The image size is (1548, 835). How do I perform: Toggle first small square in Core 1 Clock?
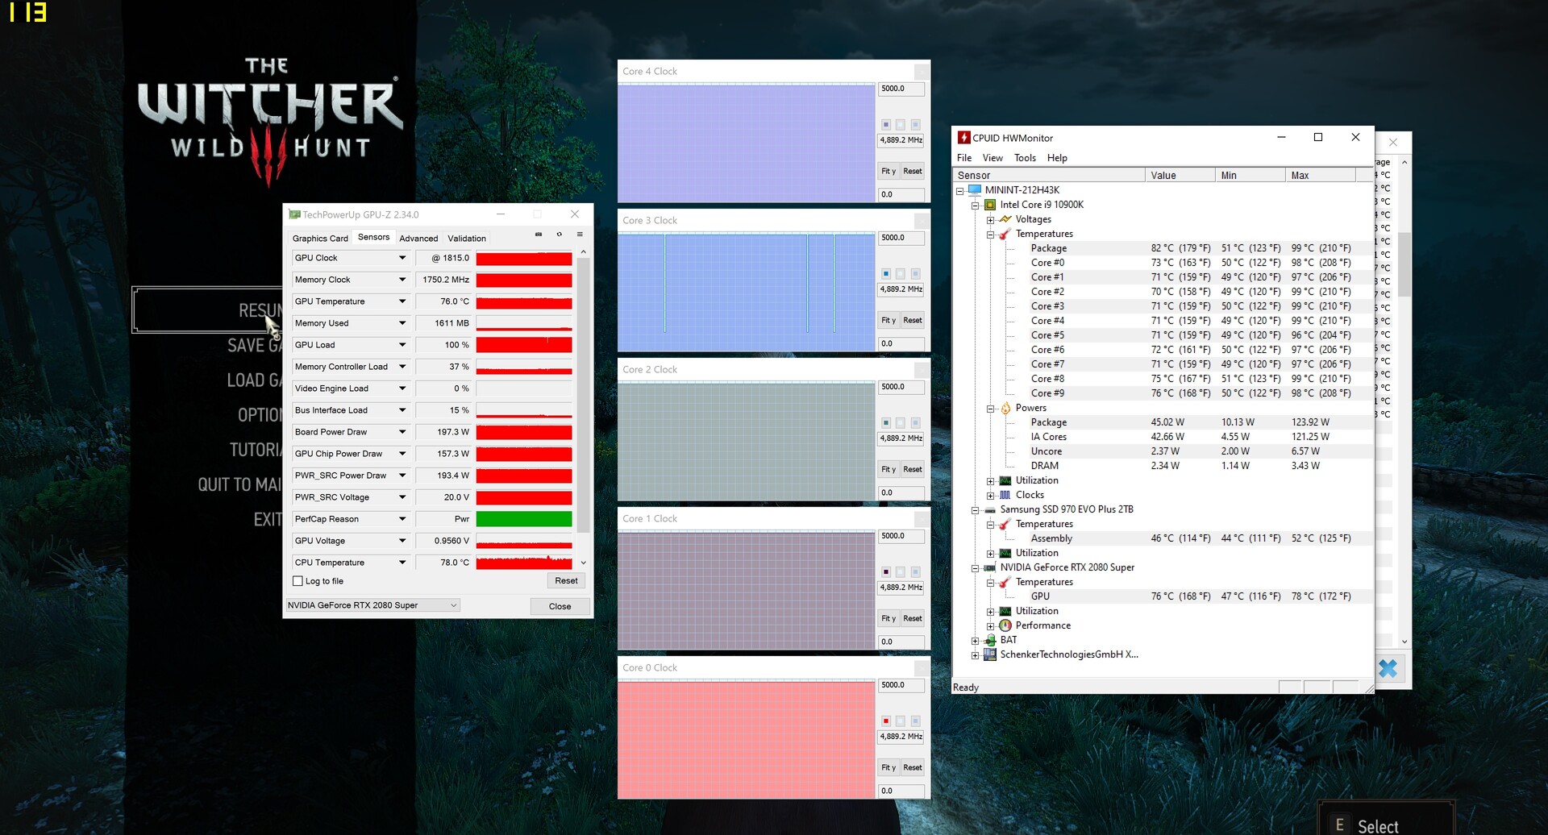tap(886, 572)
